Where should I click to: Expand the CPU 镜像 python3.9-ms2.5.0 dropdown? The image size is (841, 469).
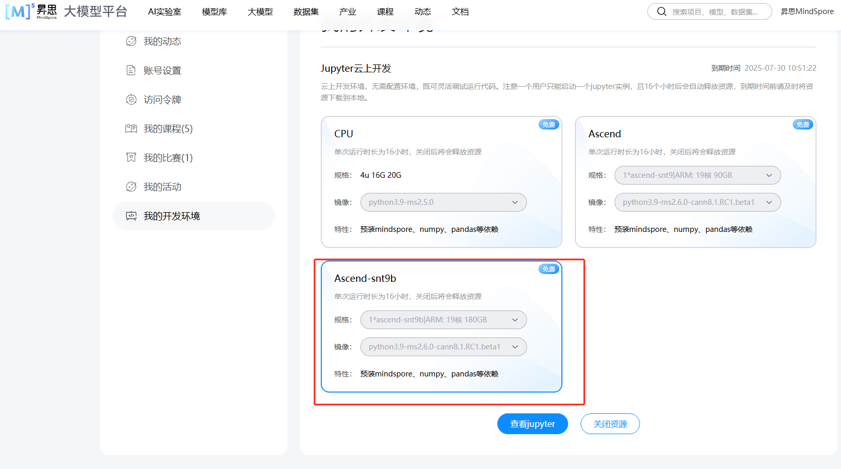[x=443, y=202]
